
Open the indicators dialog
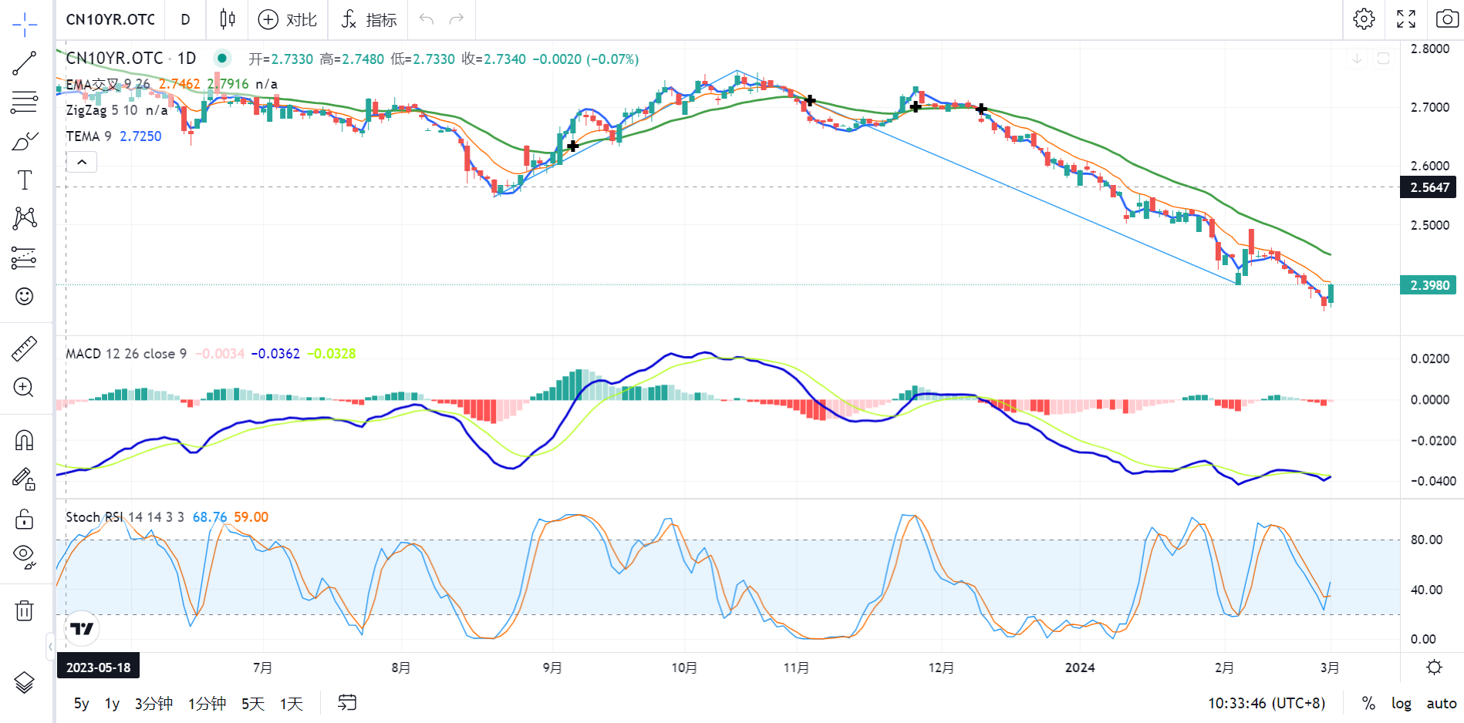pos(369,19)
